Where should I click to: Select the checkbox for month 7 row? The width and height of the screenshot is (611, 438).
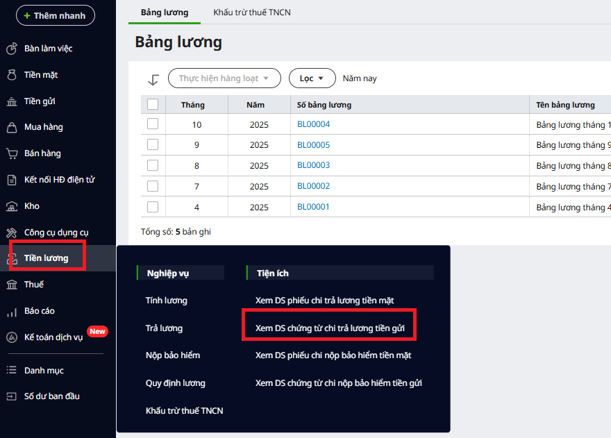[x=153, y=186]
